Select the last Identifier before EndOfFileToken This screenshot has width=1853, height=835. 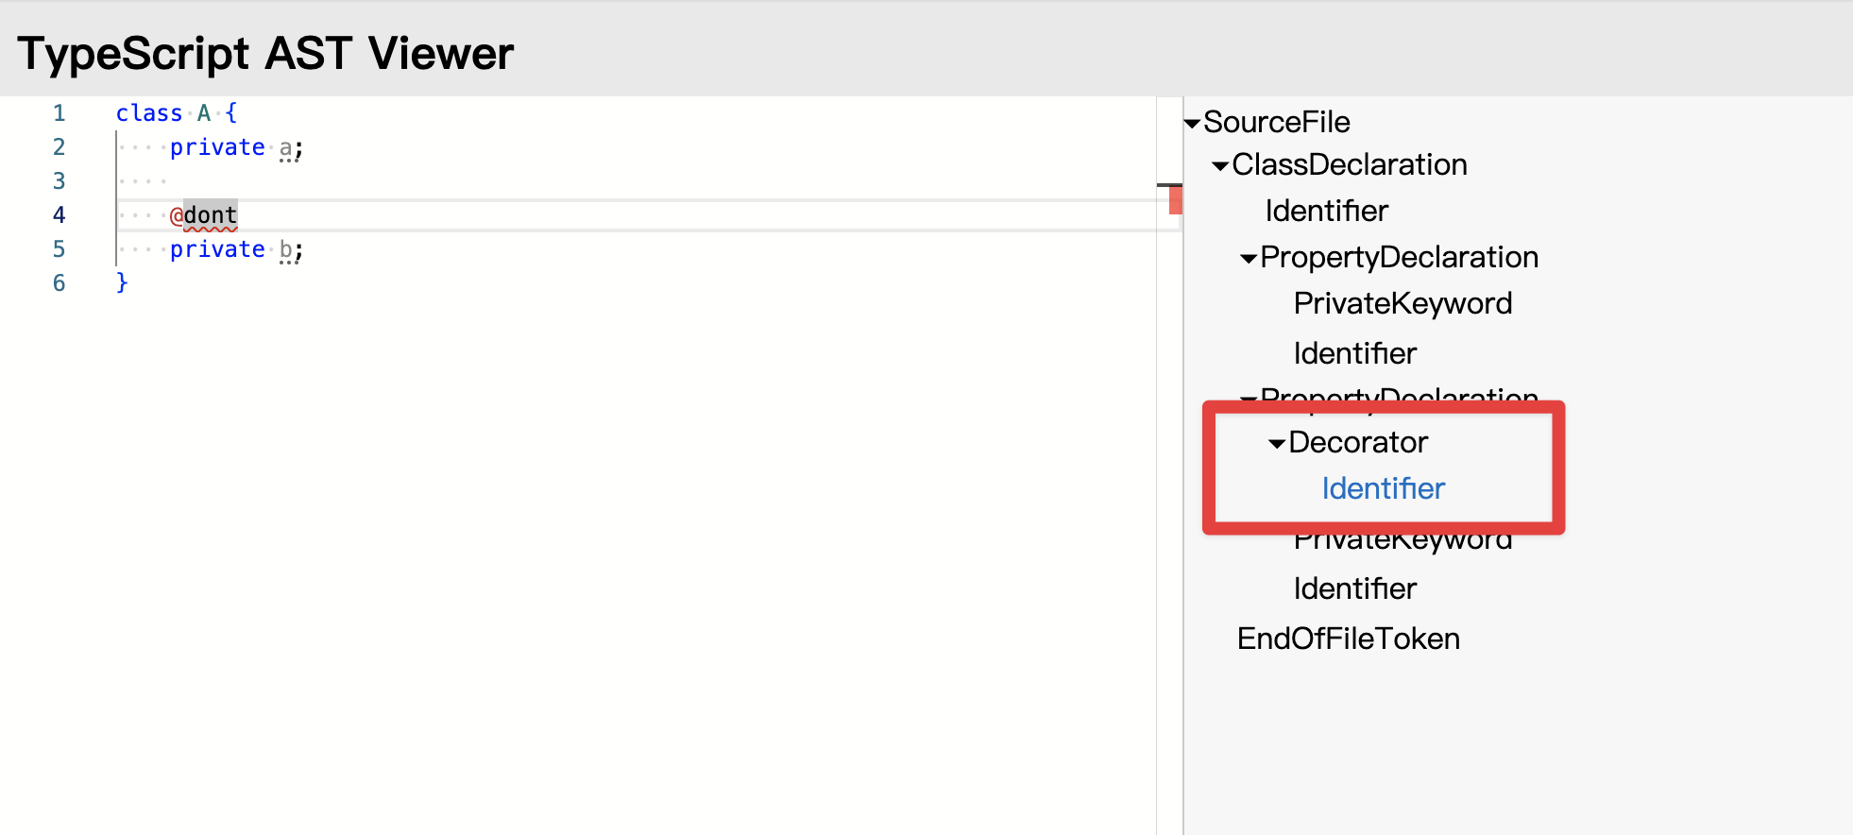(1354, 588)
